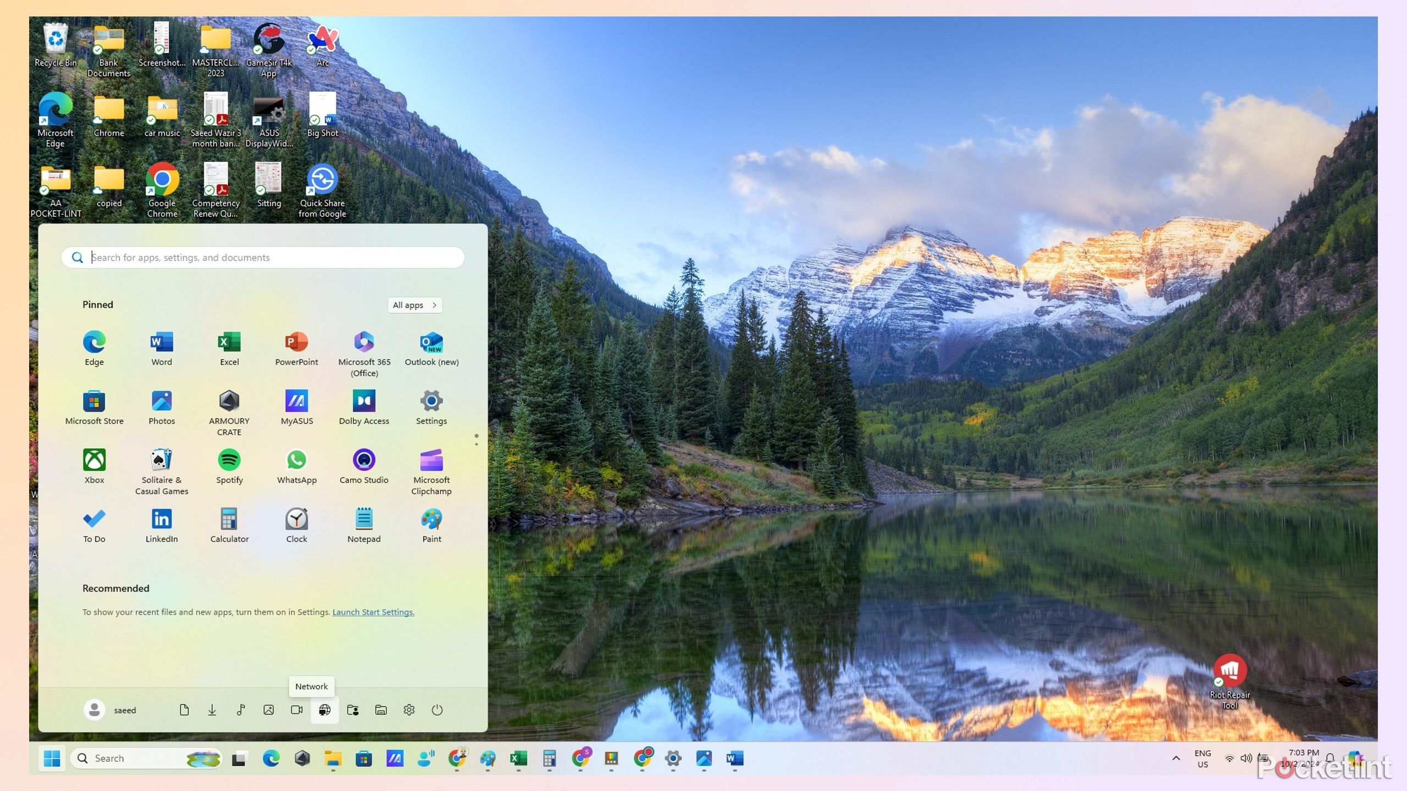The height and width of the screenshot is (791, 1407).
Task: Show hidden system tray icons
Action: tap(1176, 759)
